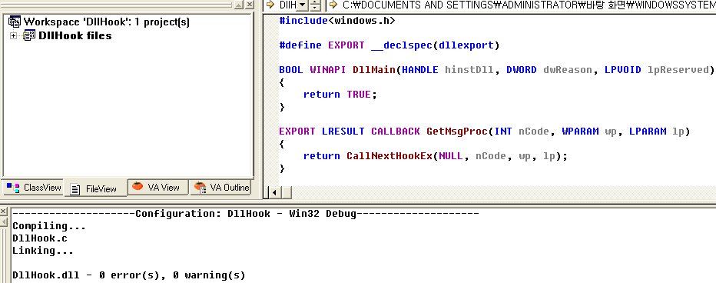This screenshot has height=283, width=716.
Task: Click the go arrow icon beside DllH
Action: click(x=270, y=5)
